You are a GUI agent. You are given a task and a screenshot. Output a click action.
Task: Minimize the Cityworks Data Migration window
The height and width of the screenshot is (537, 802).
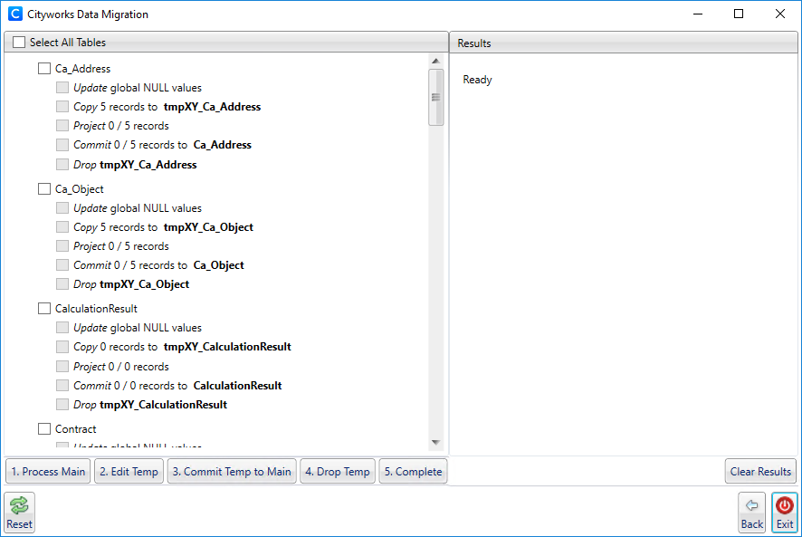[698, 14]
